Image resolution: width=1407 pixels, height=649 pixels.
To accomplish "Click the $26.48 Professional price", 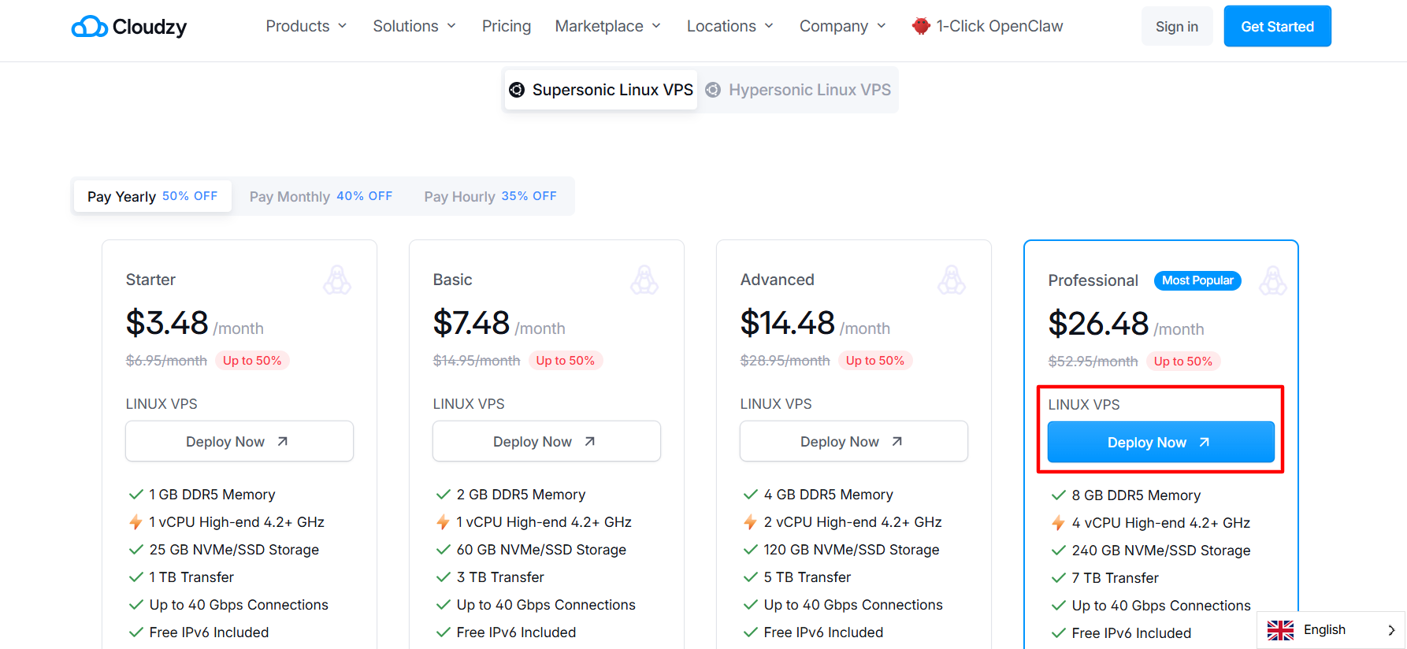I will coord(1098,324).
